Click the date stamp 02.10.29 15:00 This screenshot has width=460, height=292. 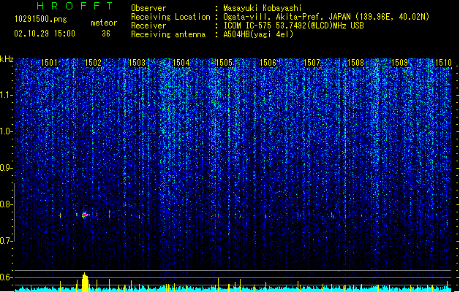tap(45, 34)
